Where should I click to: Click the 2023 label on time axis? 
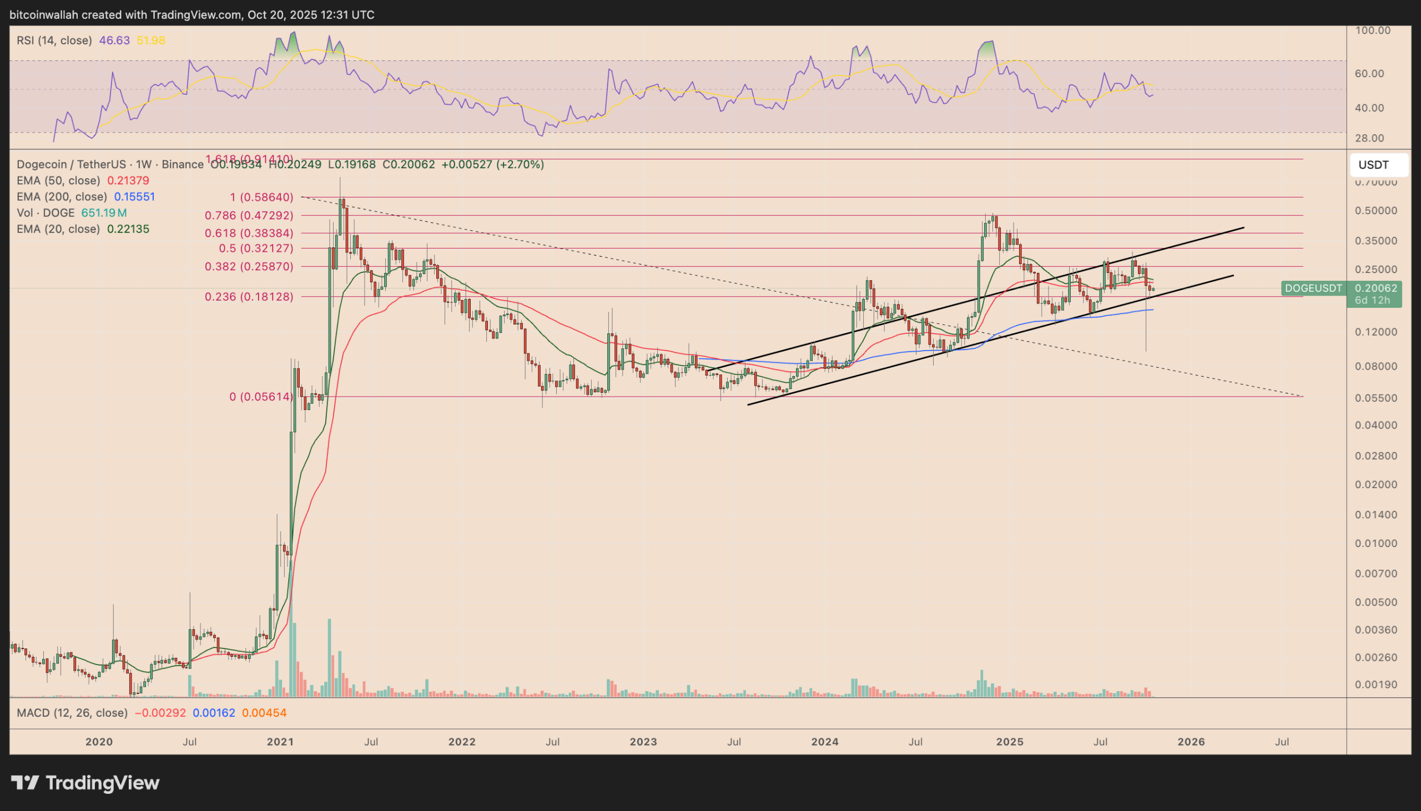click(643, 742)
